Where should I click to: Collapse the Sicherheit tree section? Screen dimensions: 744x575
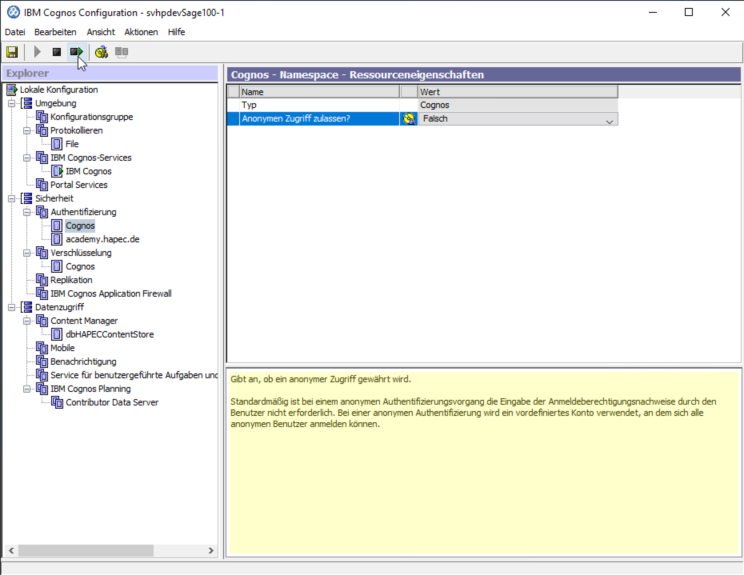pyautogui.click(x=12, y=199)
